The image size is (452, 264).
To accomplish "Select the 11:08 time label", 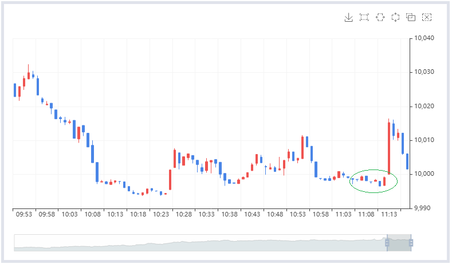I will coord(367,214).
